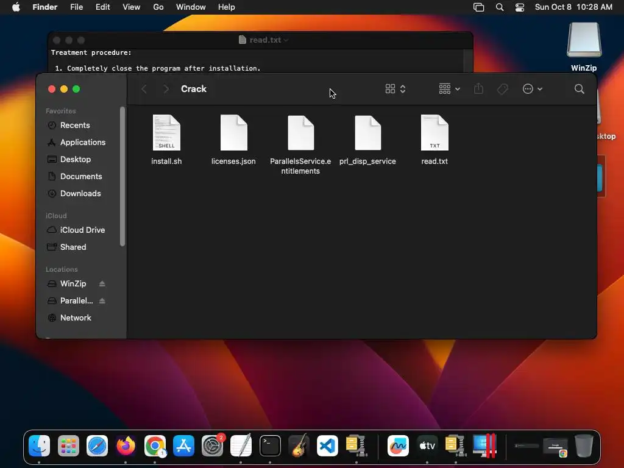Change icon view mode switcher

point(395,89)
